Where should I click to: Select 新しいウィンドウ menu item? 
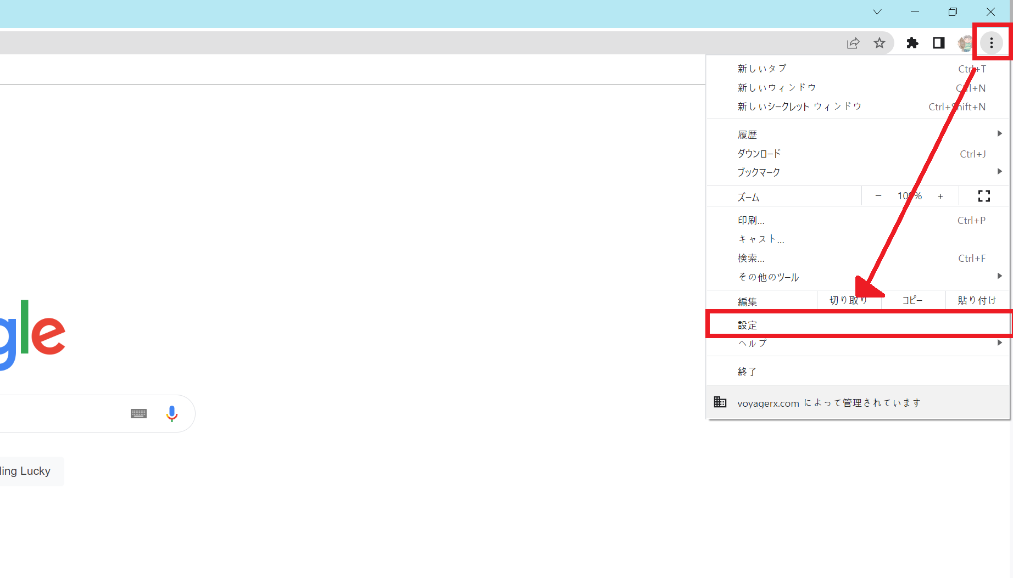click(858, 88)
